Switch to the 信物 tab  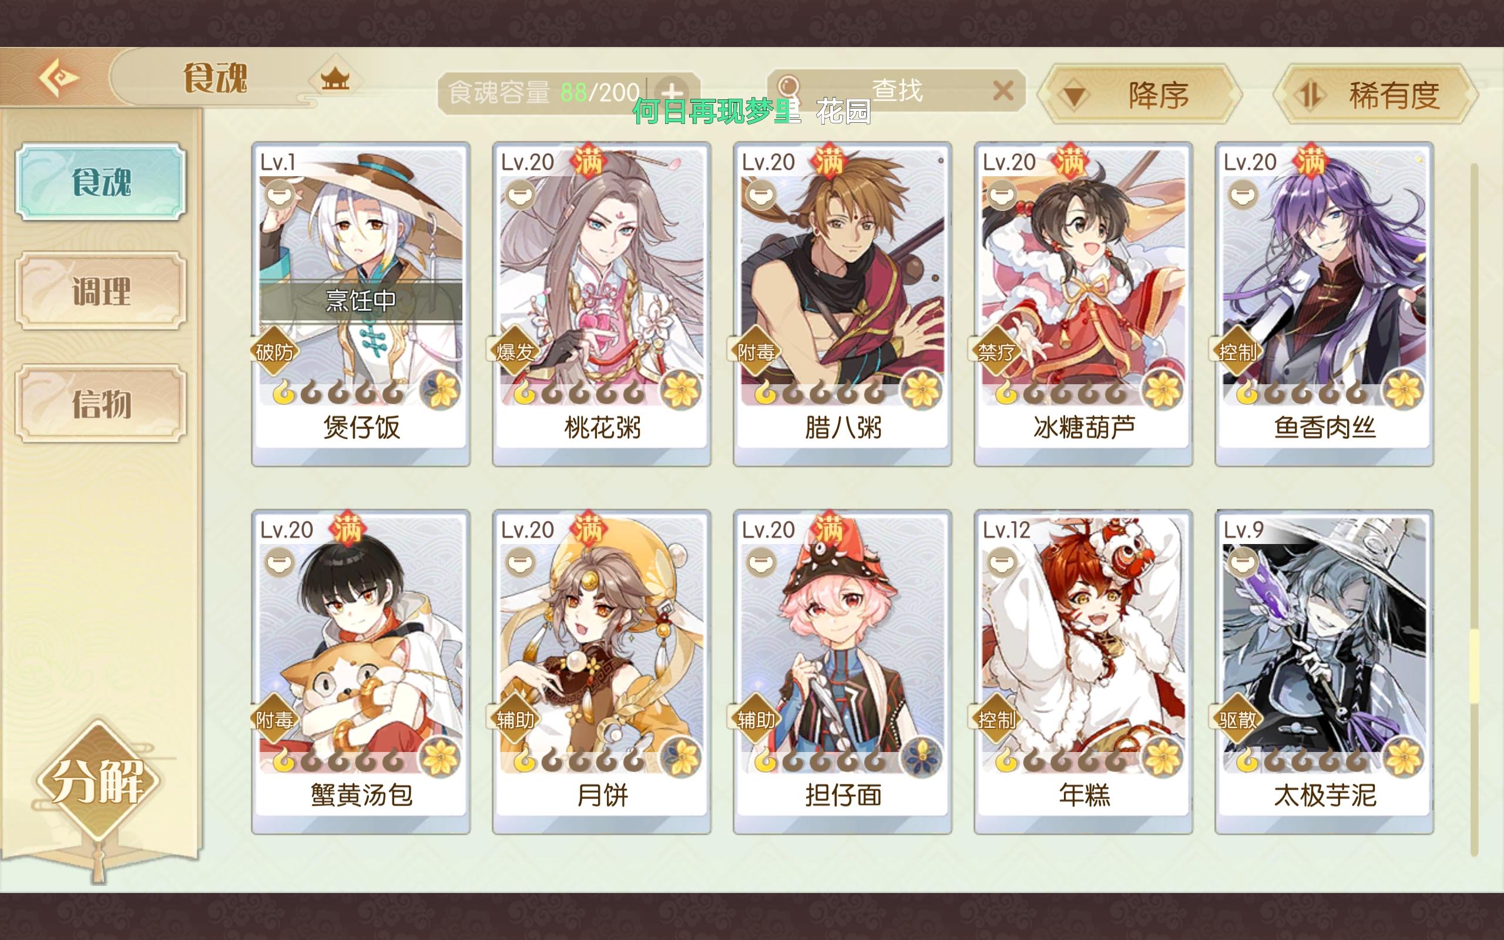pos(100,404)
